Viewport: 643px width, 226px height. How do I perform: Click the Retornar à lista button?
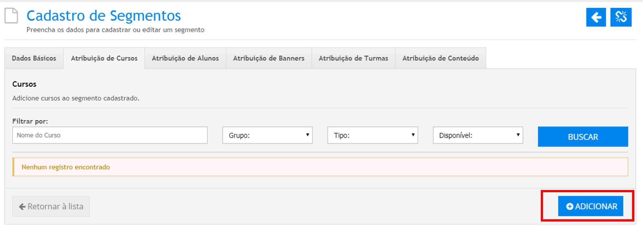click(x=51, y=206)
